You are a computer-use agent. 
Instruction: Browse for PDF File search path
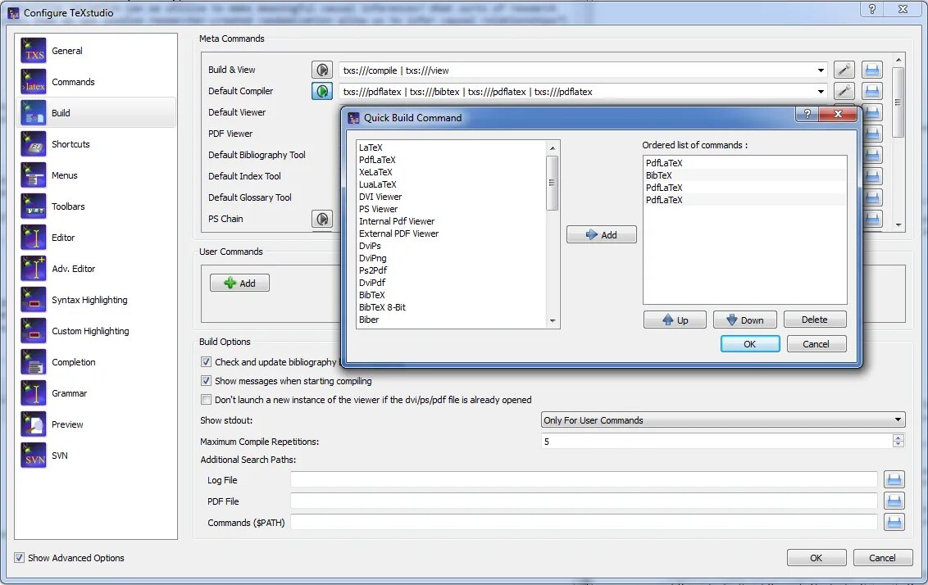pyautogui.click(x=894, y=501)
